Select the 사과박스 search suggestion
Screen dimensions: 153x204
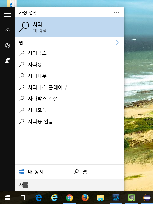tap(70, 53)
